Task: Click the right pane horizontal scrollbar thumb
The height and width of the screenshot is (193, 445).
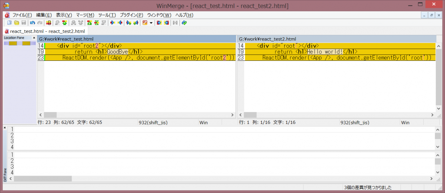Action: 250,115
